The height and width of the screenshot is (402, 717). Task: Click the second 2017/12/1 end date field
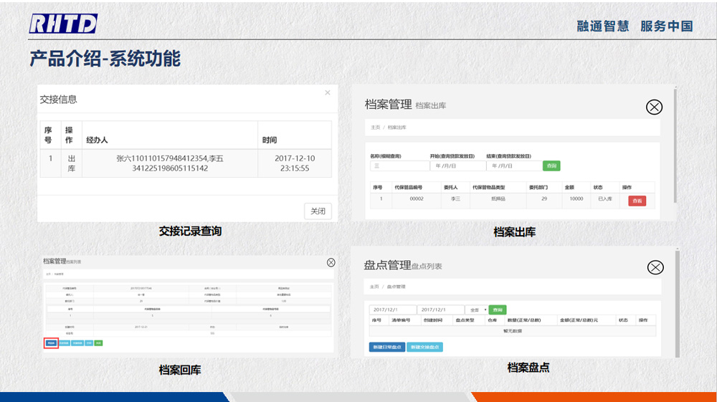tap(441, 310)
